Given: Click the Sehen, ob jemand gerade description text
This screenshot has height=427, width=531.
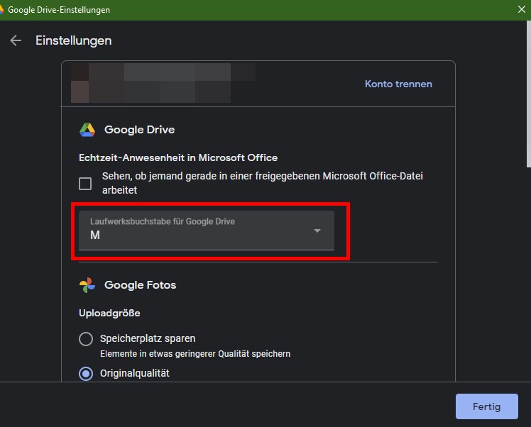Looking at the screenshot, I should click(x=263, y=183).
